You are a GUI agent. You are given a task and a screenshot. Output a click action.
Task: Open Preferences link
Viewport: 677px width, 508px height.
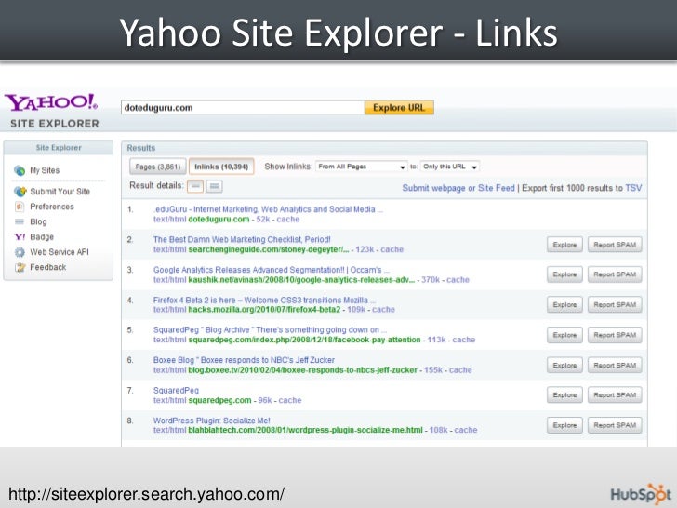coord(52,207)
